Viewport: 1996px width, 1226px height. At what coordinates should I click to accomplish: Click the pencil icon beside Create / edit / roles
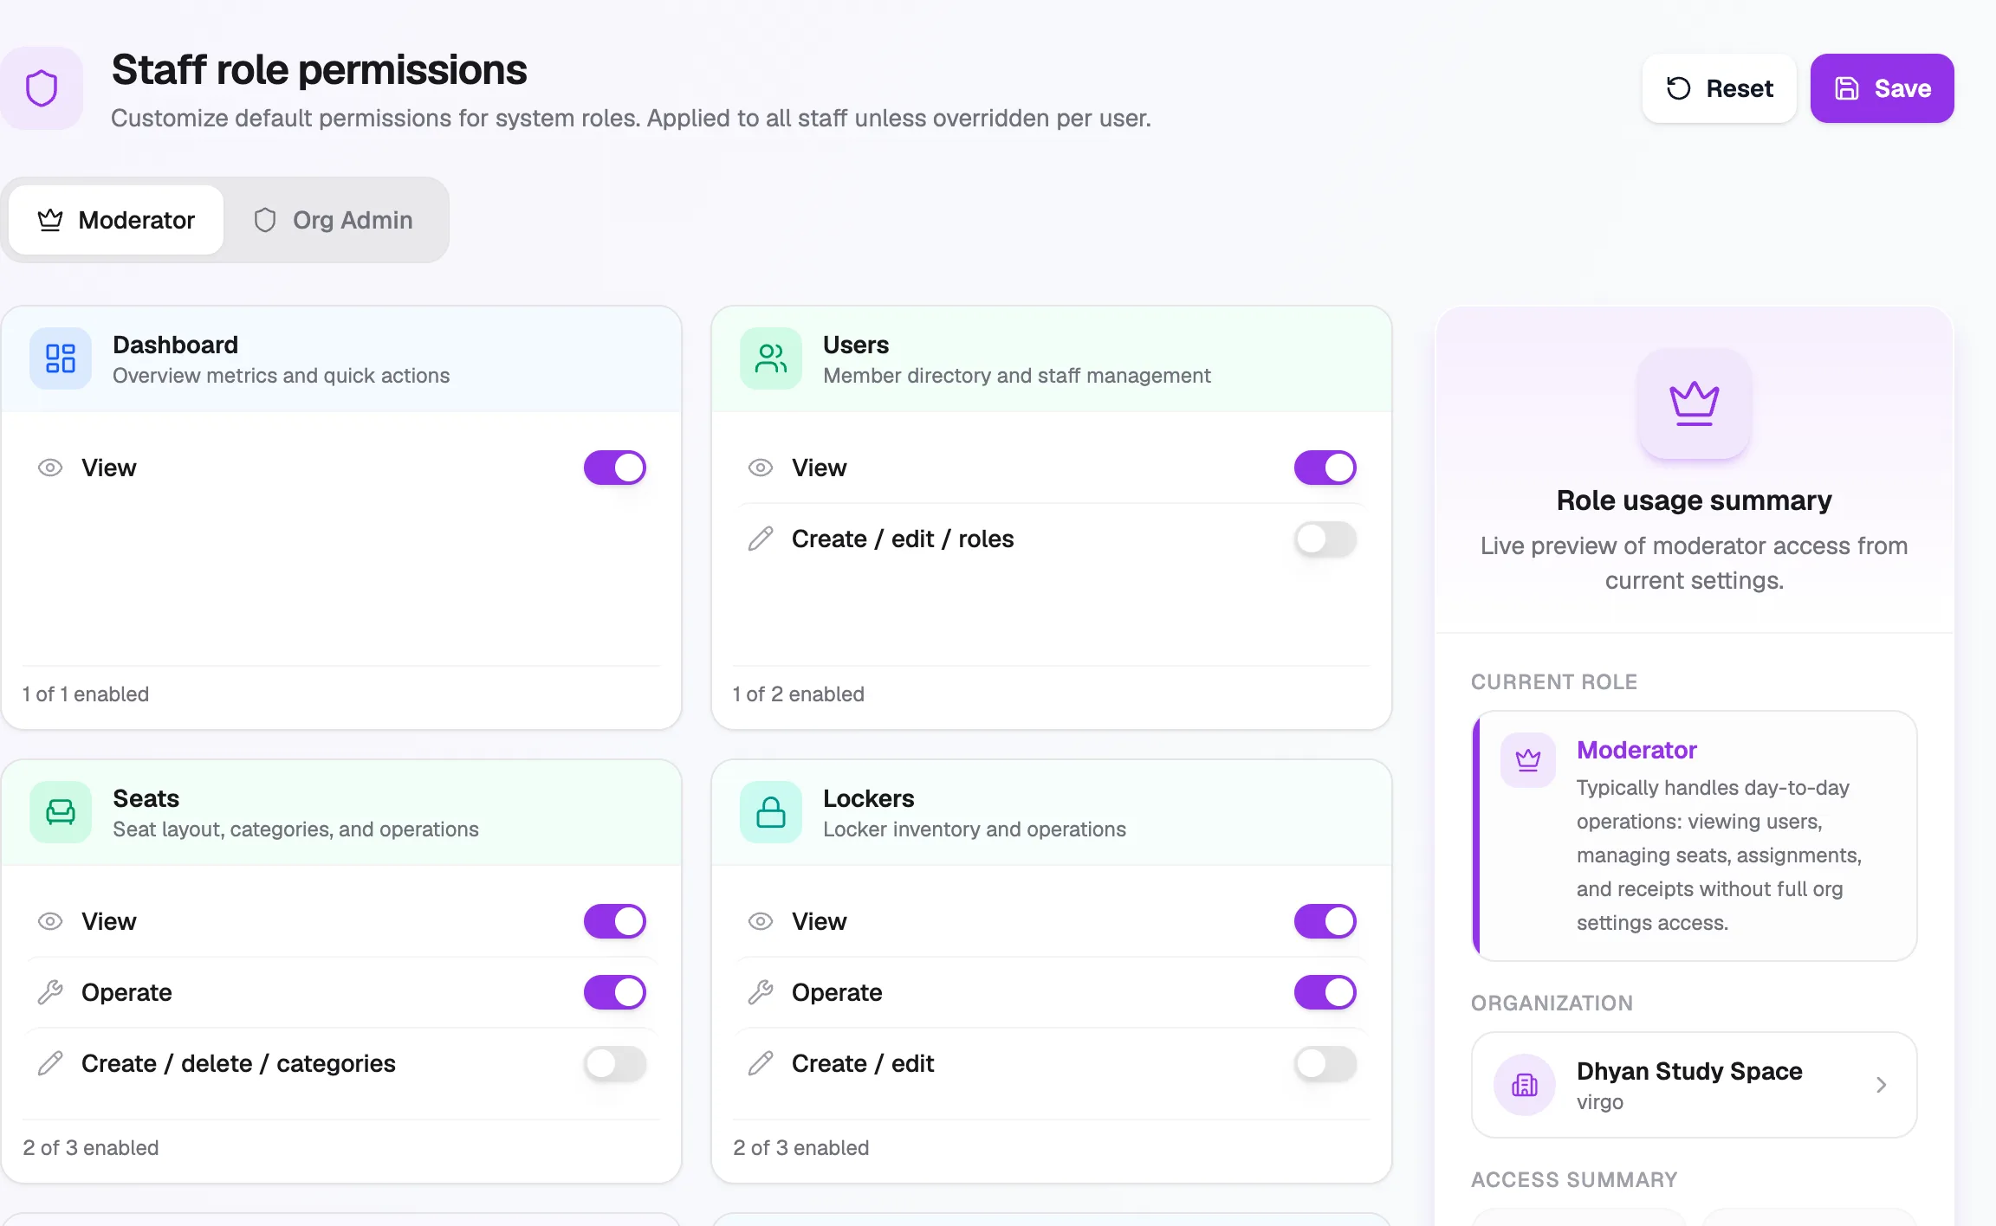click(761, 539)
